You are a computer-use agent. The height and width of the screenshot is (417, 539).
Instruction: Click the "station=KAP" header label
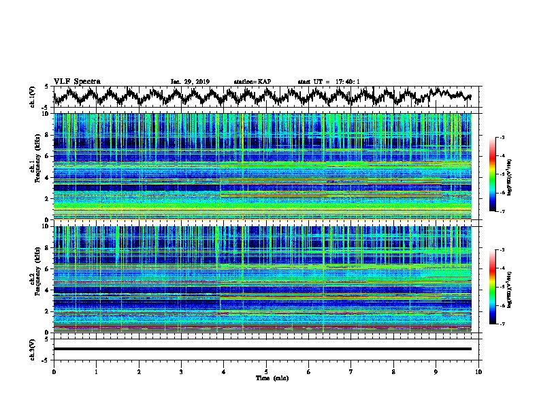tap(252, 82)
